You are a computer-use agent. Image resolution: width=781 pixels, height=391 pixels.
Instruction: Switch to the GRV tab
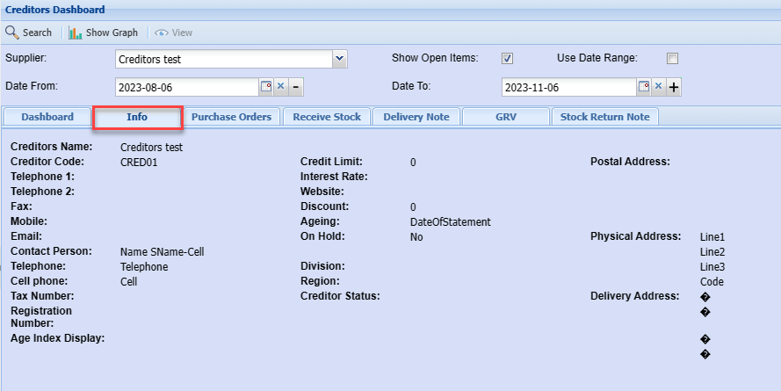click(505, 117)
